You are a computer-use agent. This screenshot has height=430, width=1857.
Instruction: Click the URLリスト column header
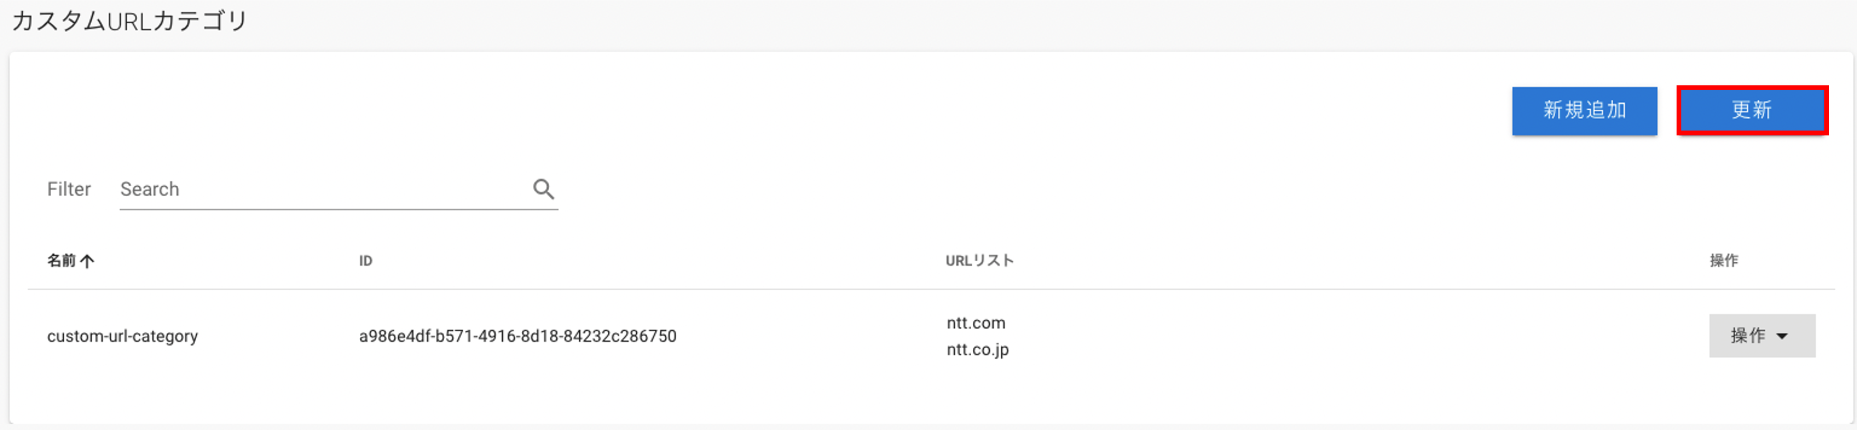coord(980,261)
